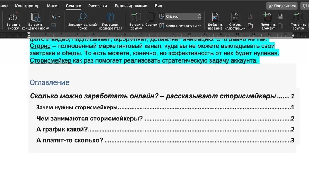Open the Макет tab

click(53, 6)
